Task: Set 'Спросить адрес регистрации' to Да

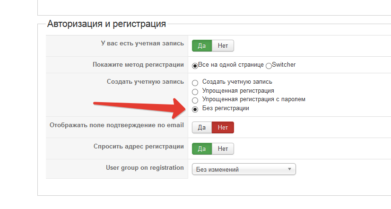Action: (x=202, y=148)
